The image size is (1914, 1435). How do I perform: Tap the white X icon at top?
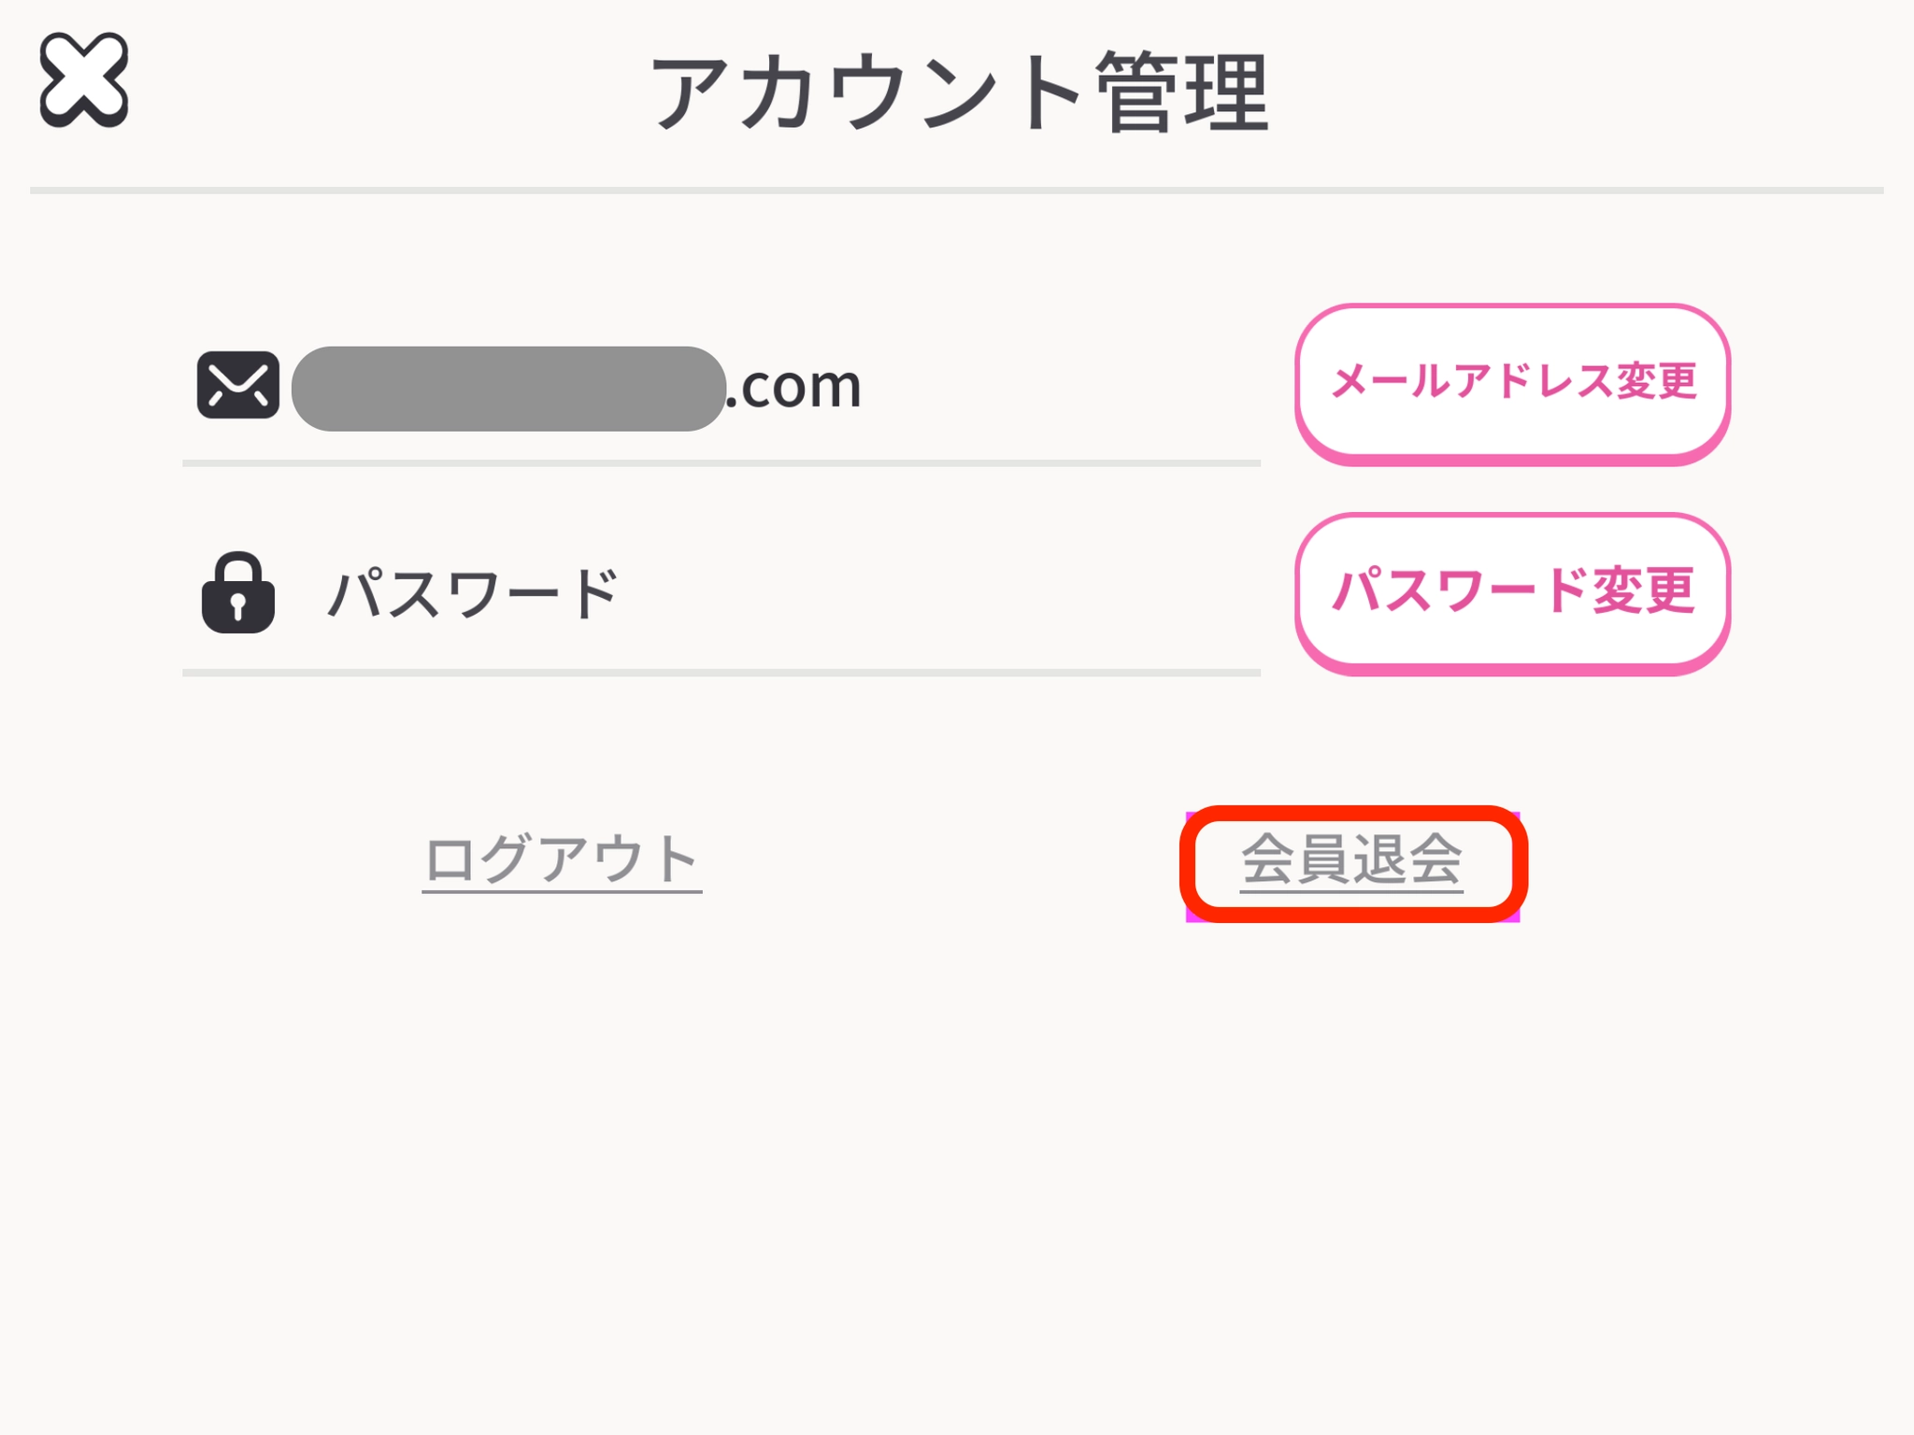tap(83, 80)
